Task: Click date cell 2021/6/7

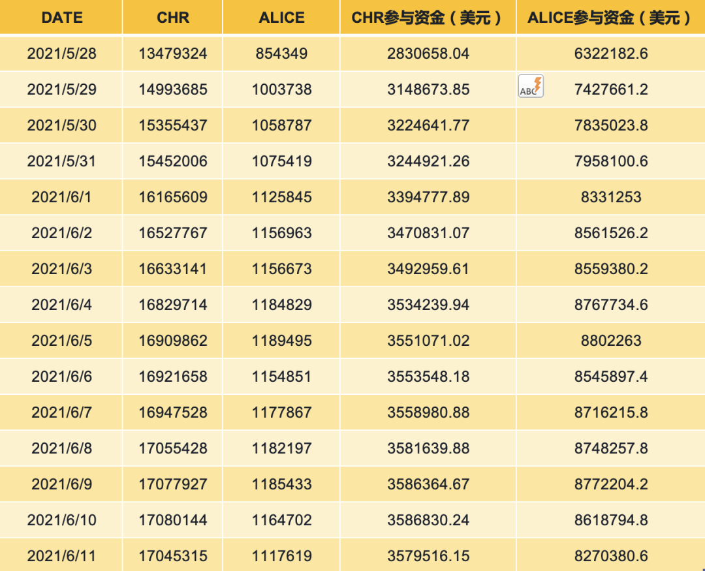Action: coord(61,412)
